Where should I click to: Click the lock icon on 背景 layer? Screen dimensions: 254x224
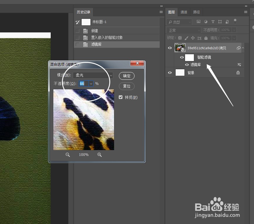coord(238,73)
